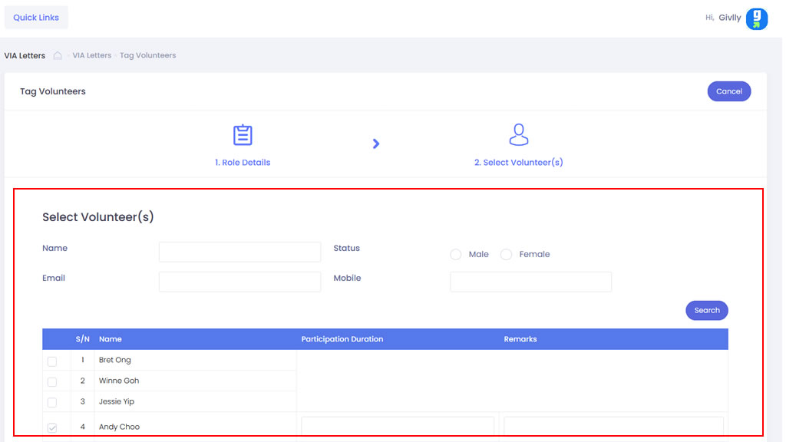Viewport: 786px width, 442px height.
Task: Click the Role Details clipboard icon
Action: click(x=243, y=135)
